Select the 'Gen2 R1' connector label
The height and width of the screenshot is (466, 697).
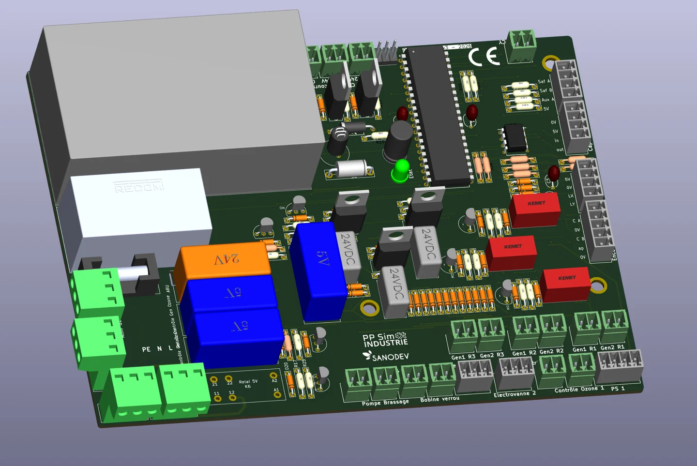click(x=612, y=347)
